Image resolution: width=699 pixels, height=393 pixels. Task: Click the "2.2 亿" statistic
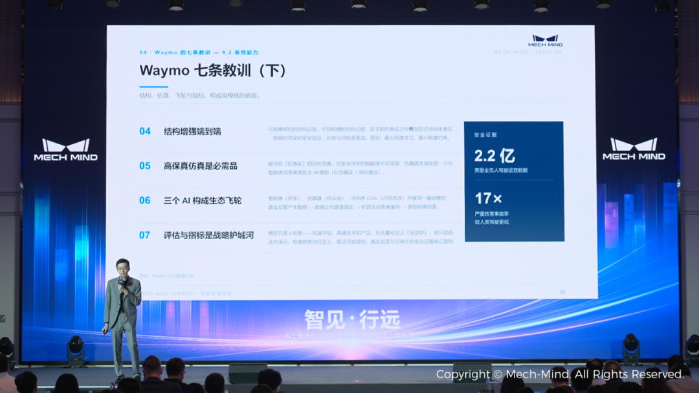point(494,156)
